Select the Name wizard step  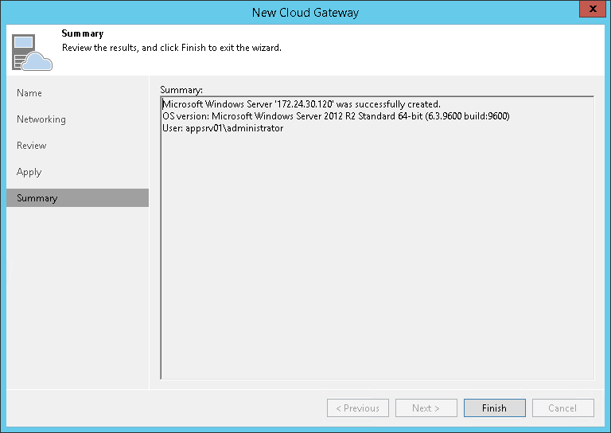click(x=29, y=93)
